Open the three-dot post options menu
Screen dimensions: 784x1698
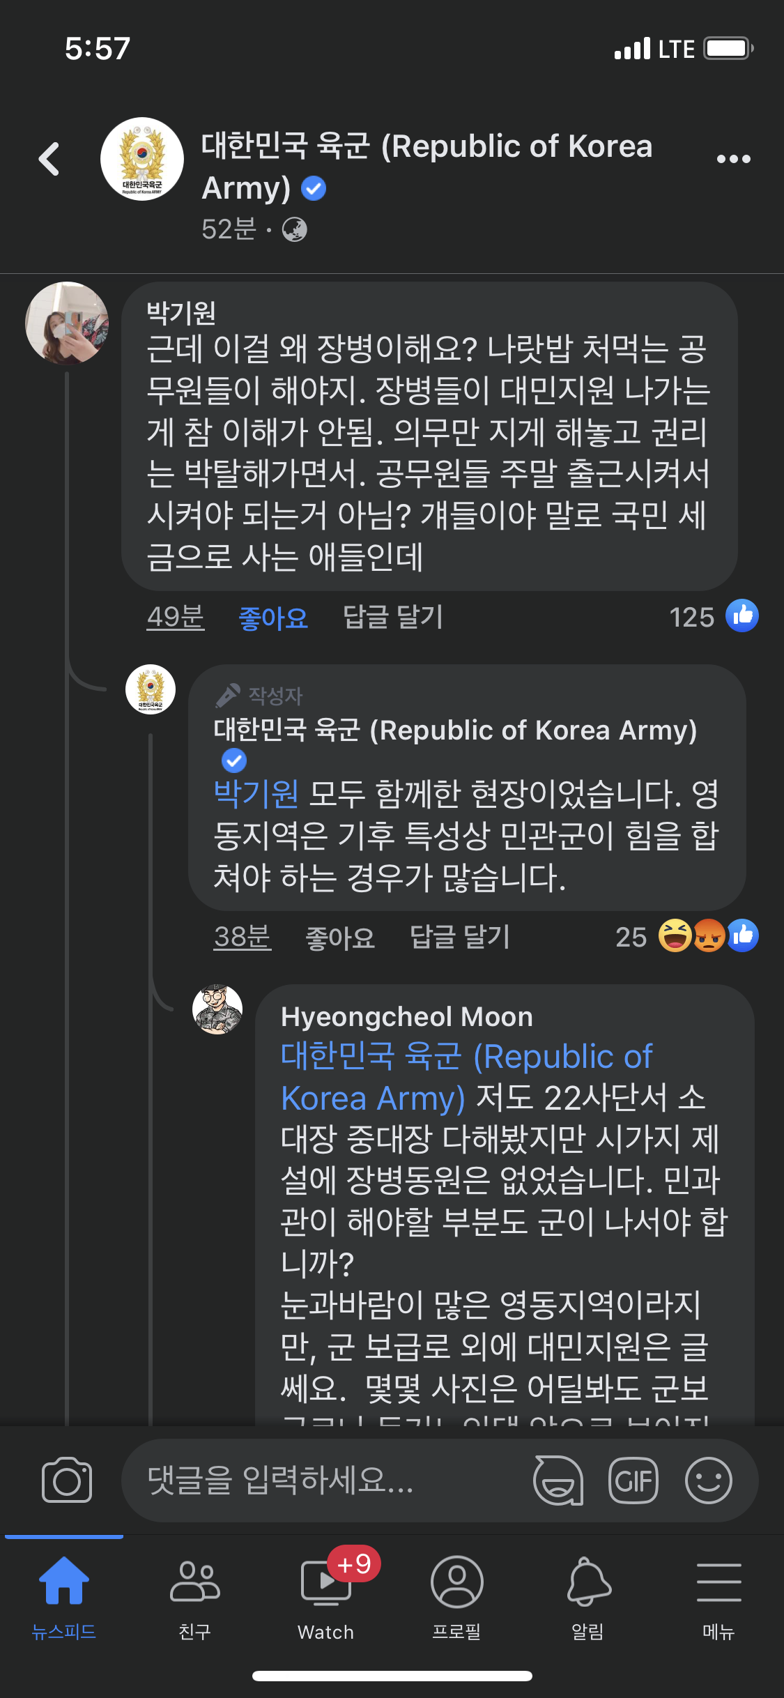pos(733,159)
